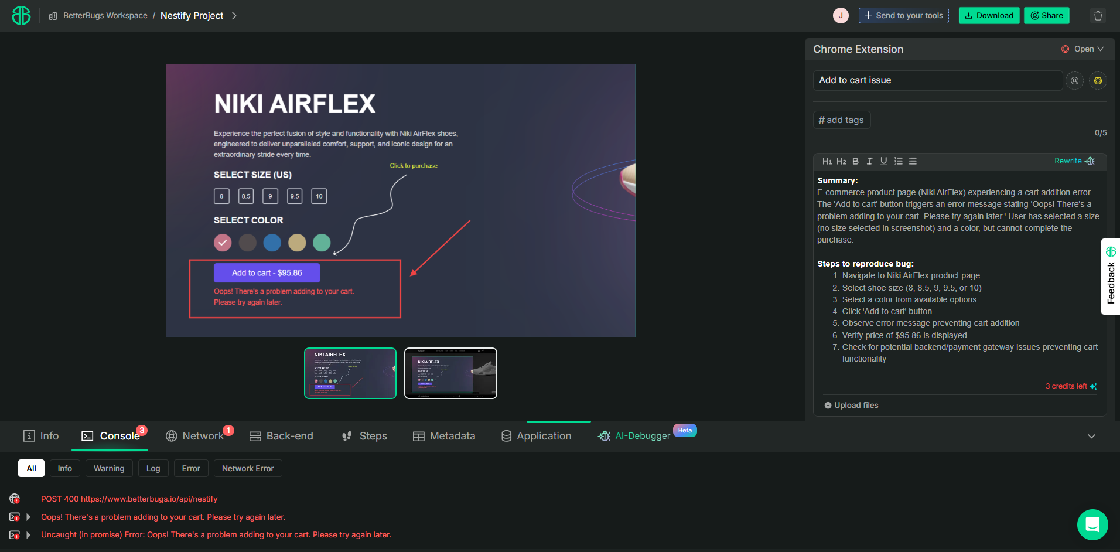The width and height of the screenshot is (1120, 552).
Task: Click error icon of Uncaught row
Action: tap(15, 535)
